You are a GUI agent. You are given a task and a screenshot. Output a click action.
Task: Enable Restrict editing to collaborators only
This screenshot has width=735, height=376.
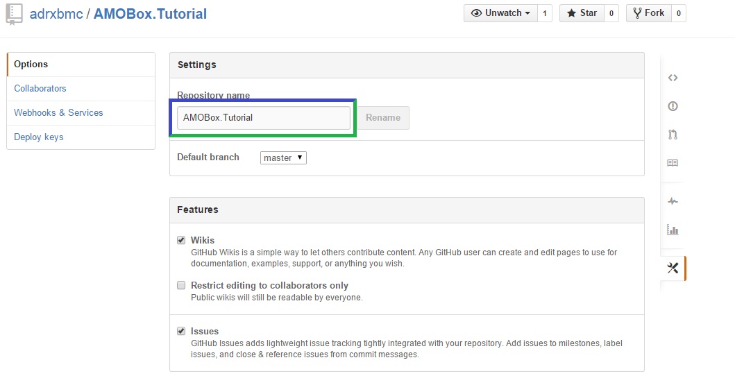tap(181, 285)
